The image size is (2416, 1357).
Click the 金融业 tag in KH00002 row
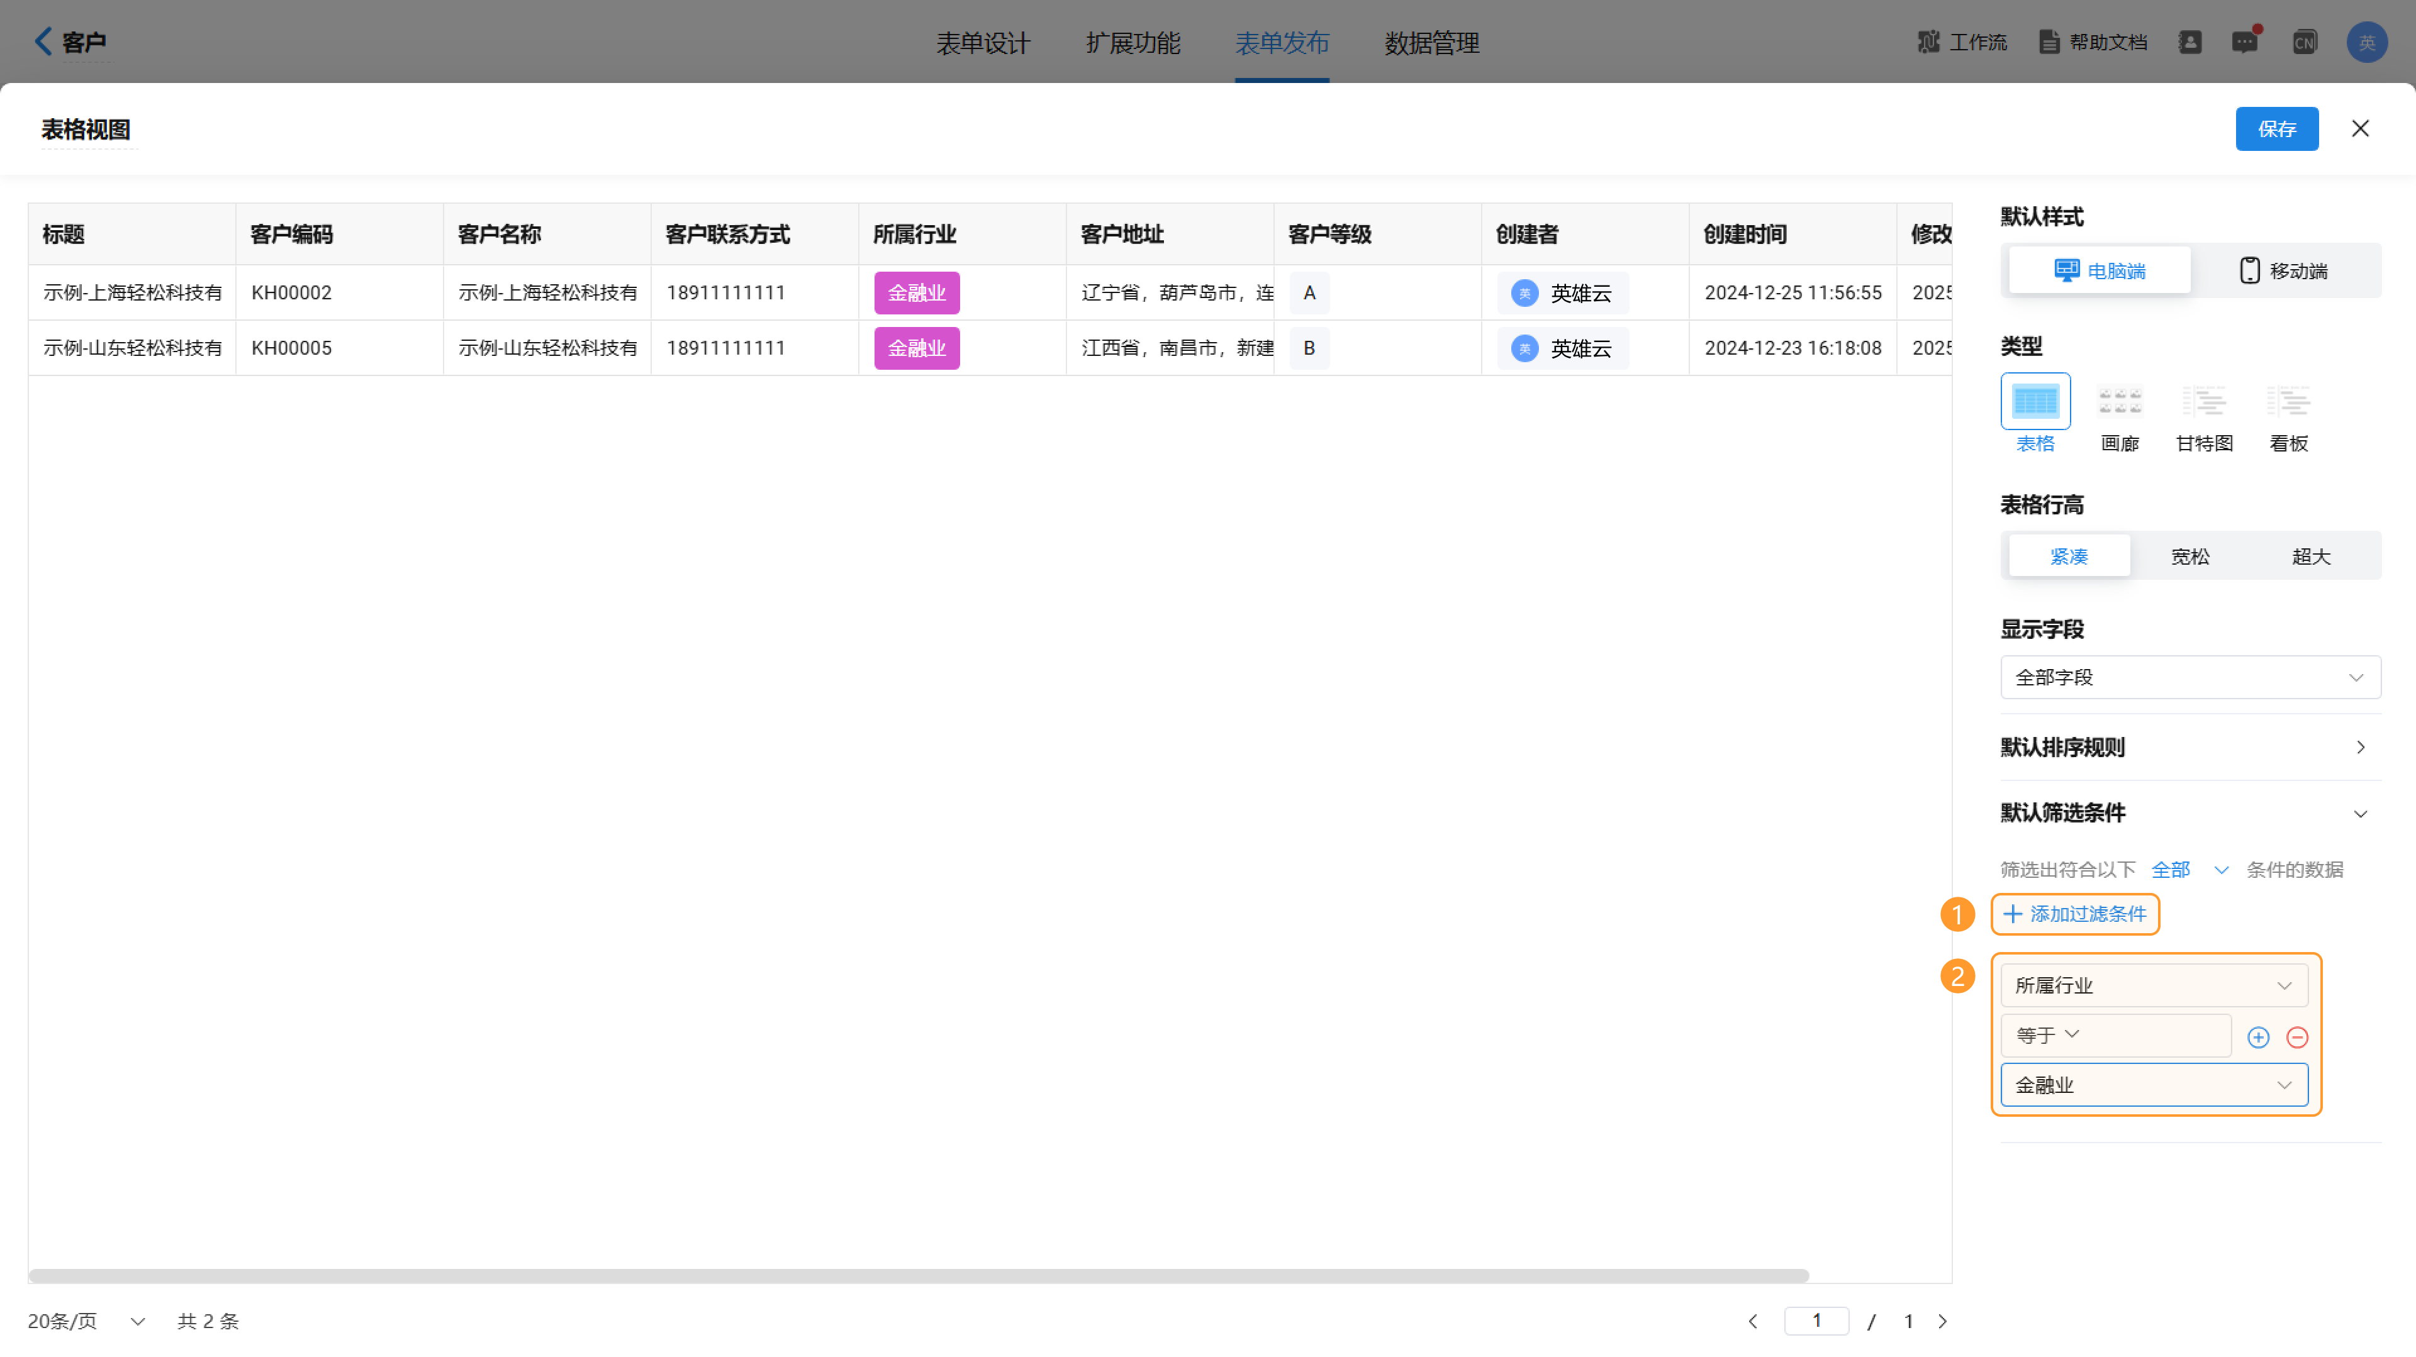click(916, 292)
